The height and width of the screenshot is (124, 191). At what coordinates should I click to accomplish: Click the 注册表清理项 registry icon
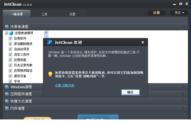(x=11, y=33)
